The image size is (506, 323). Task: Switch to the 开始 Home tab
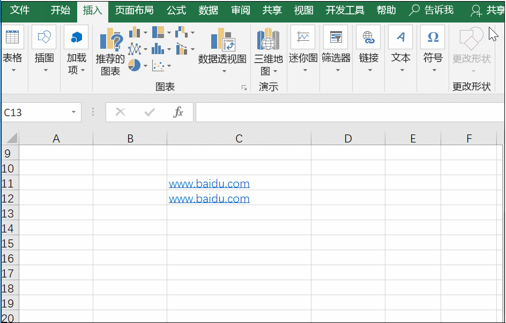[61, 10]
